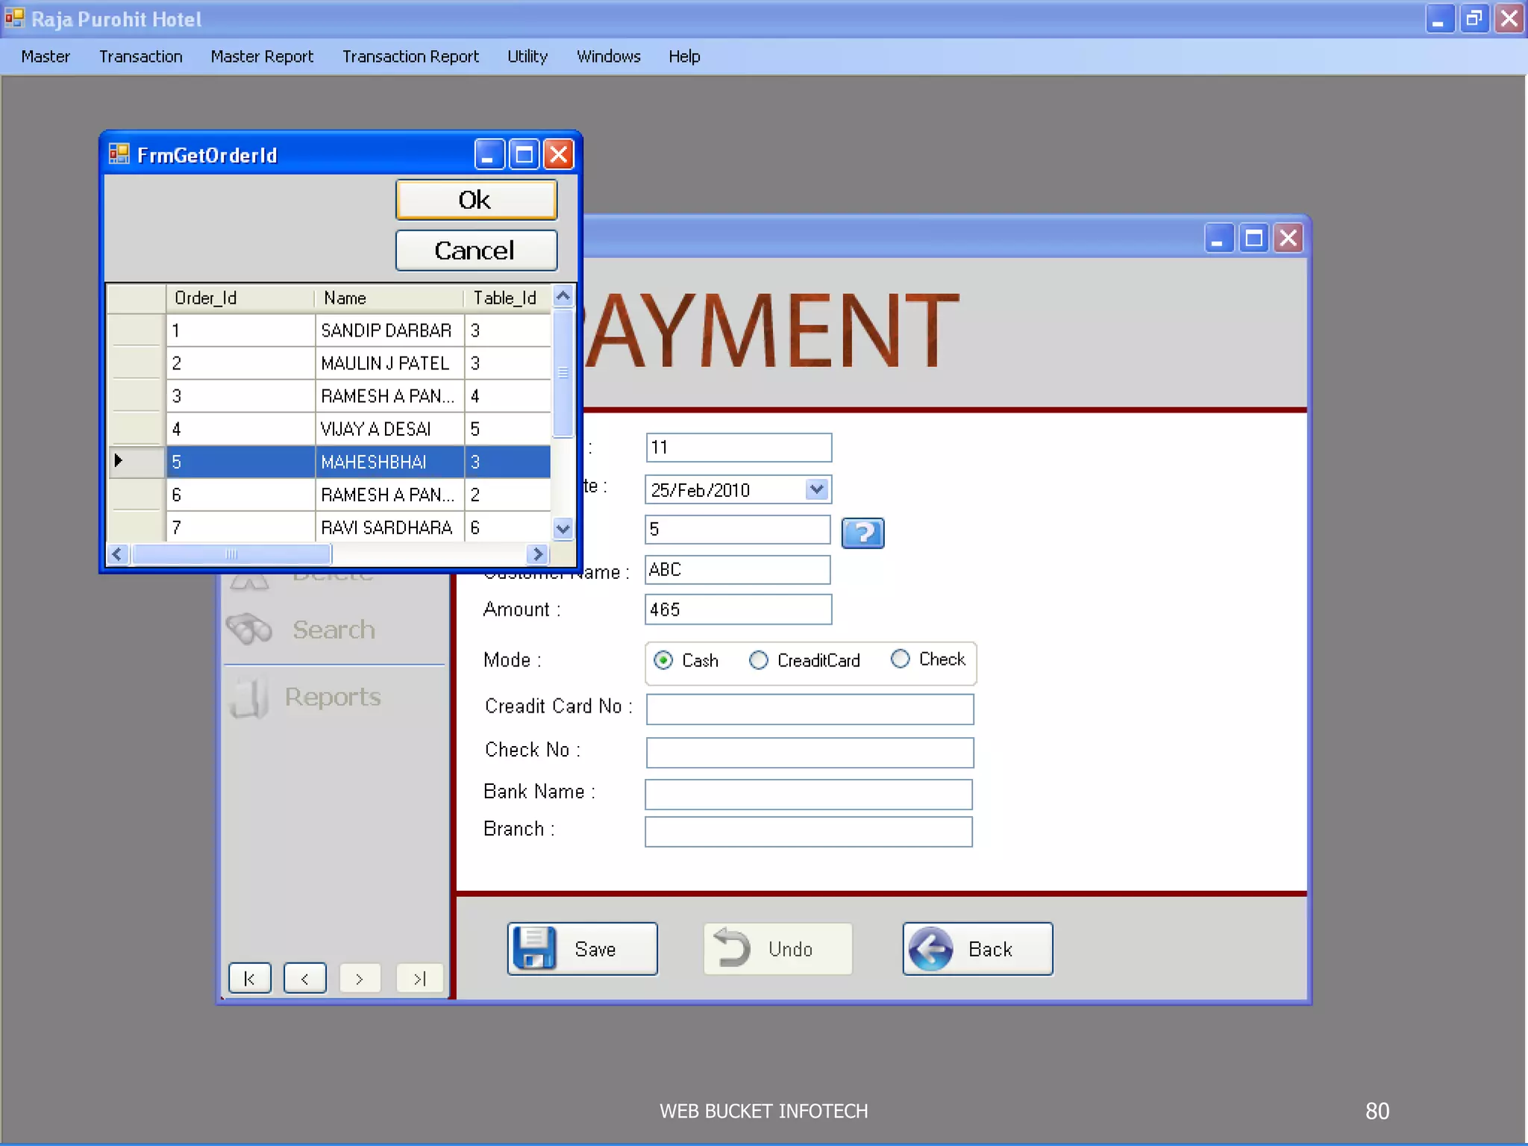Select the Cash payment mode
Viewport: 1528px width, 1146px height.
[x=663, y=660]
